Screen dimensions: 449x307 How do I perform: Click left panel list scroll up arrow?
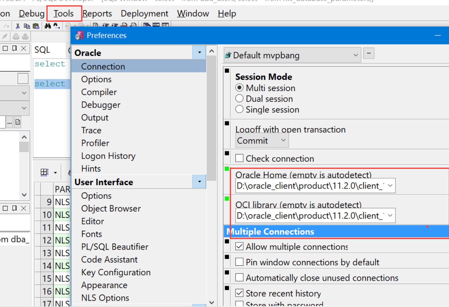[24, 137]
